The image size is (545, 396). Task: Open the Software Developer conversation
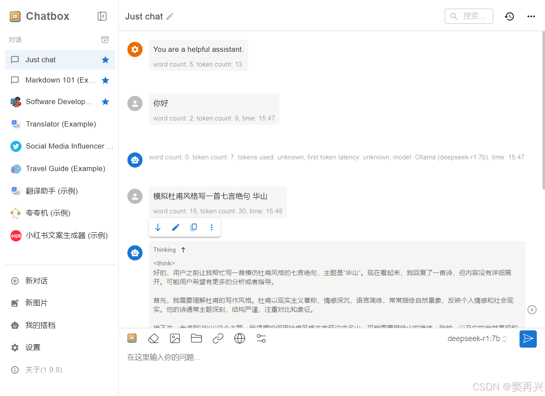(60, 101)
